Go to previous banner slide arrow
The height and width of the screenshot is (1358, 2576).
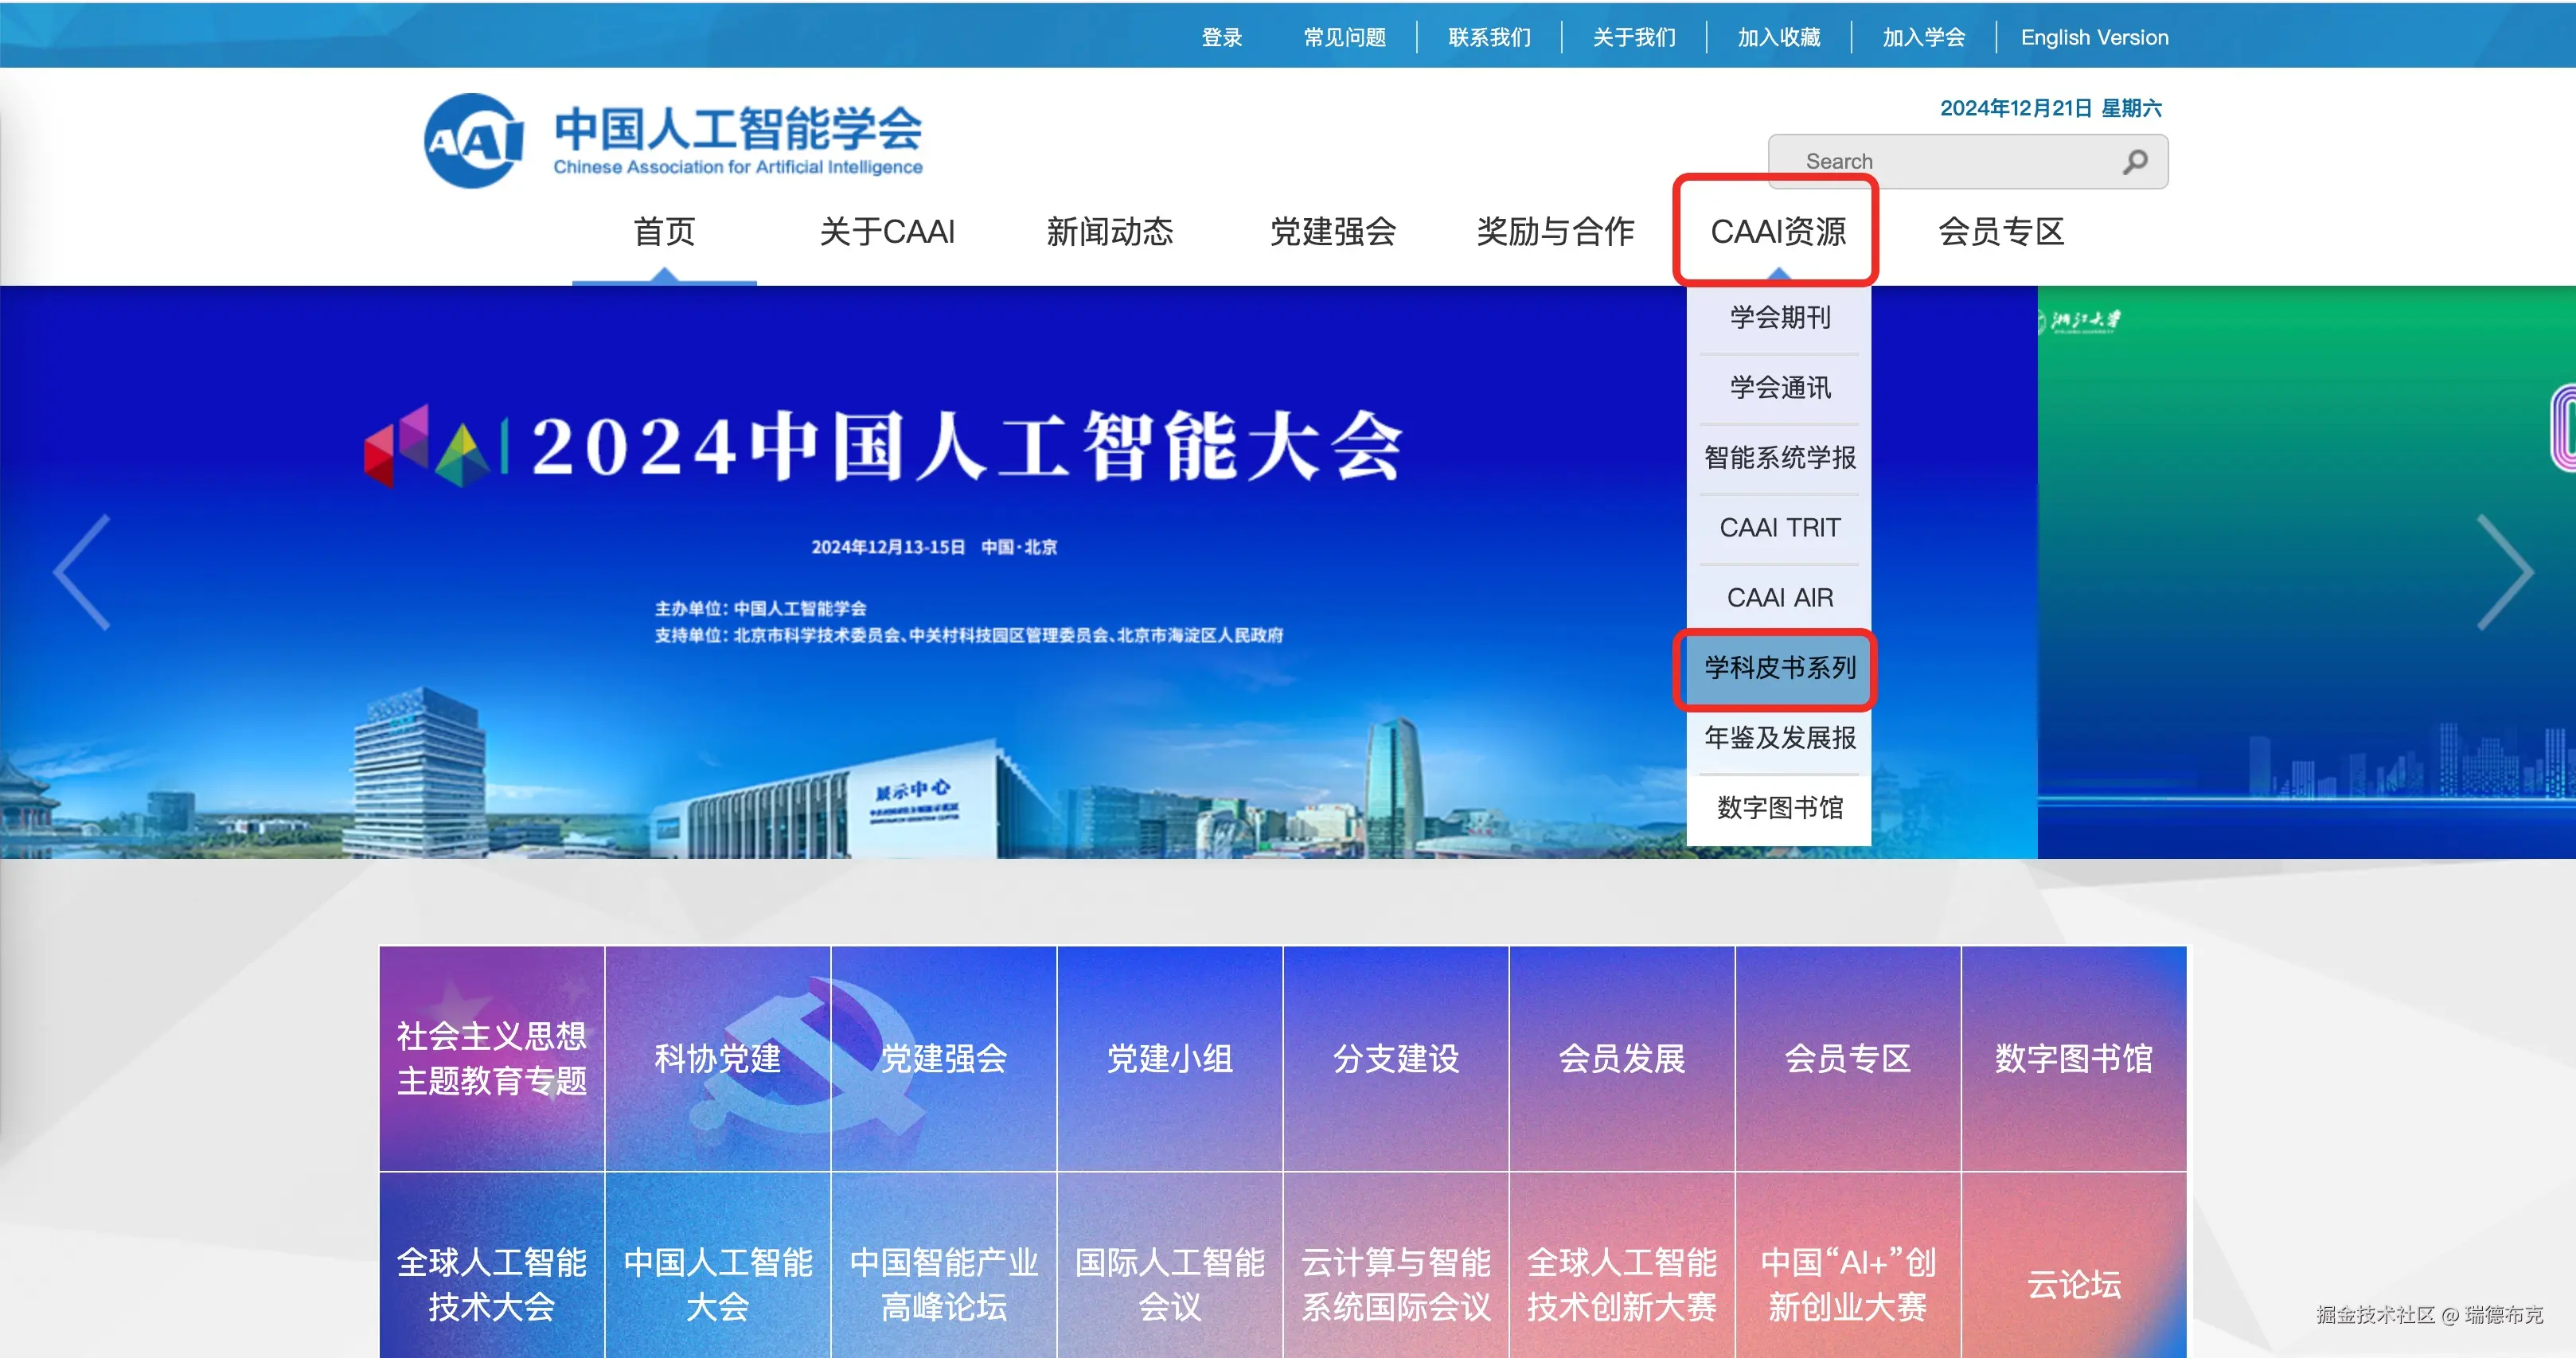point(82,572)
